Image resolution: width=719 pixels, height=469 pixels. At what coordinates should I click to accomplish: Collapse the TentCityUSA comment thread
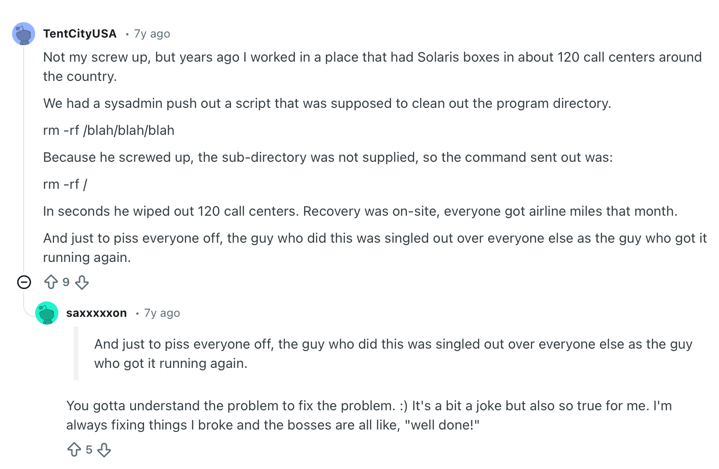pyautogui.click(x=24, y=282)
